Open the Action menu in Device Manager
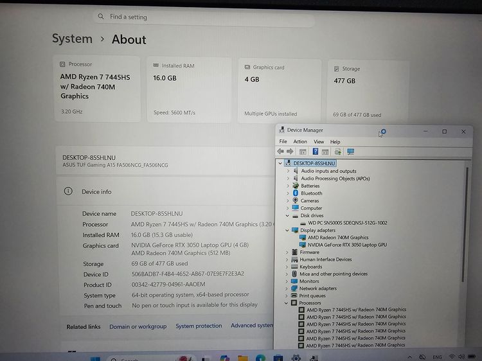Screen dimensions: 482x361 tap(300, 141)
